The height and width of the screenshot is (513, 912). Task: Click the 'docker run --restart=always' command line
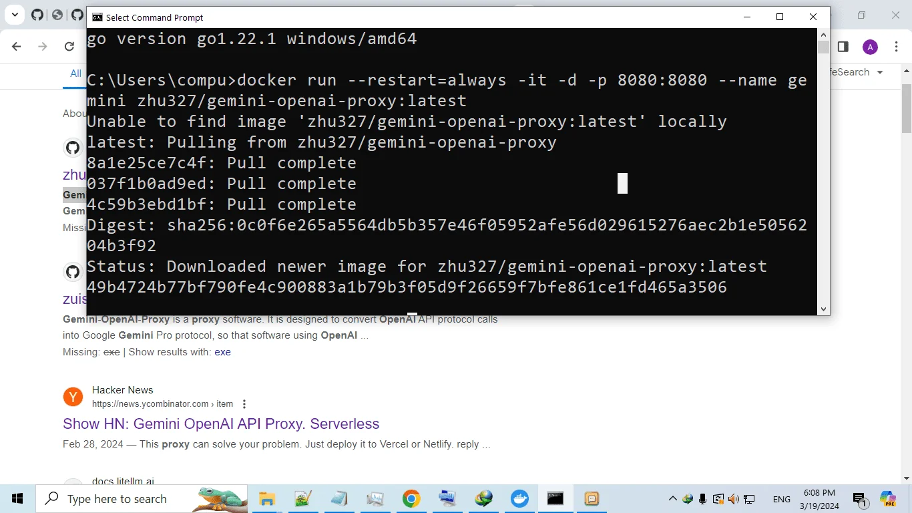point(447,91)
